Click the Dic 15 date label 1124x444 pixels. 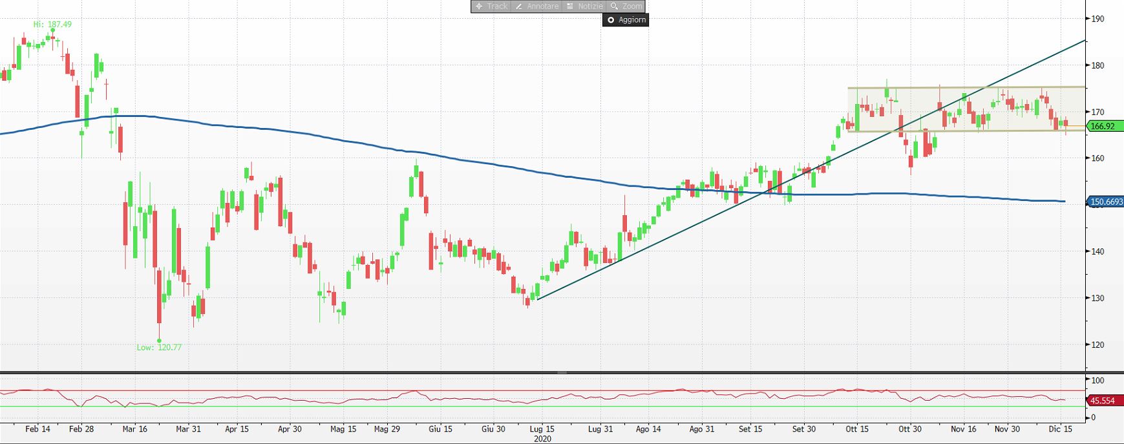click(1061, 429)
